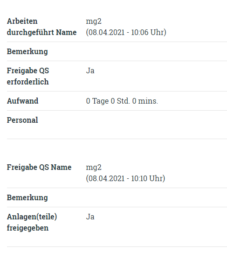Click the '0 Tage 0 Std. 0 mins.' value

tap(122, 101)
